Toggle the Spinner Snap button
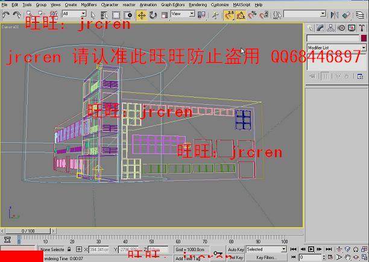This screenshot has height=262, width=369. pos(264,15)
